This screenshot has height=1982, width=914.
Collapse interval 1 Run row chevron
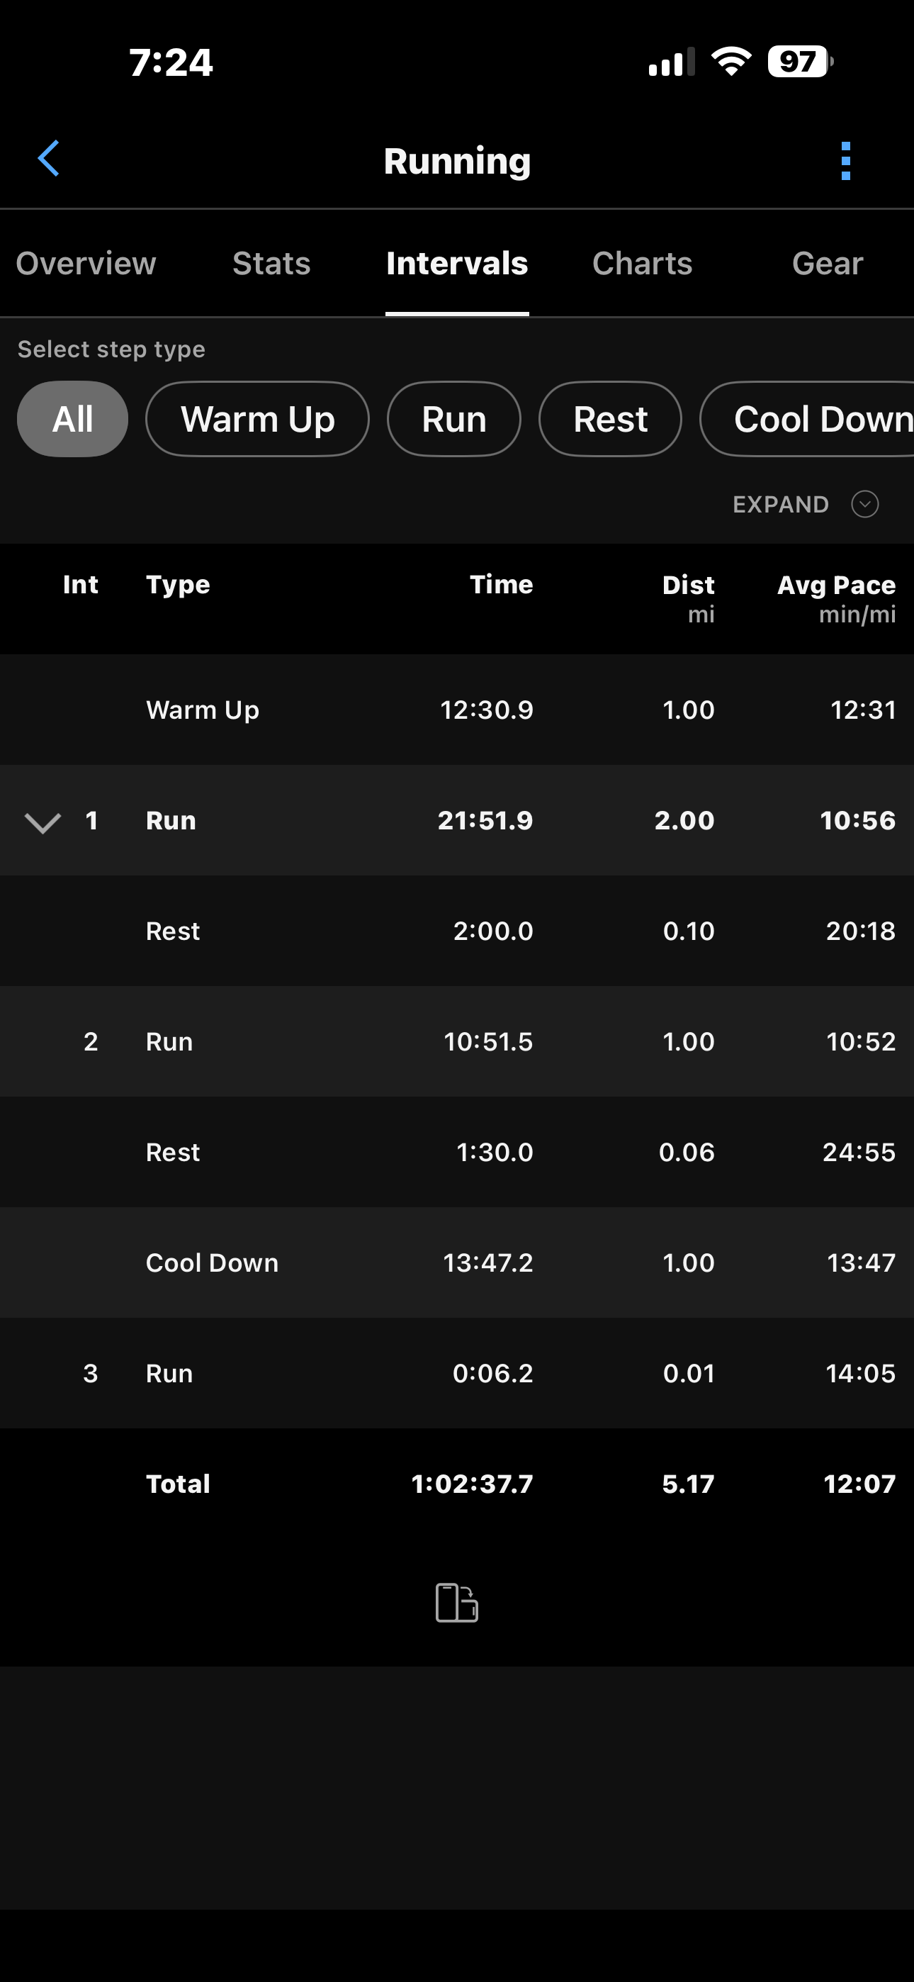tap(43, 822)
